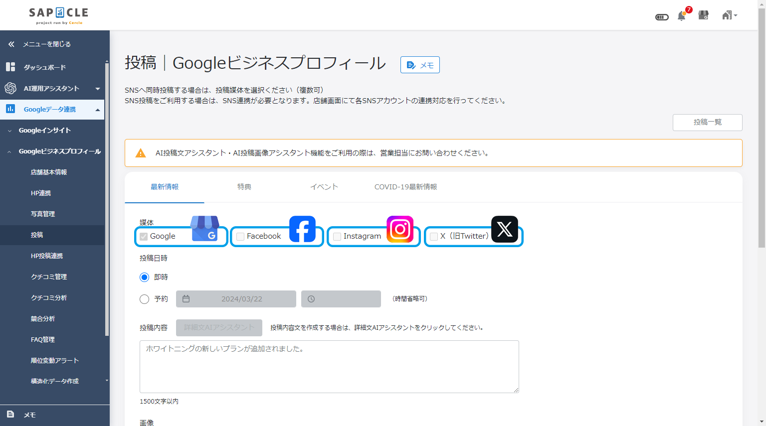Expand the AI運用アシスタント sidebar section
The height and width of the screenshot is (426, 766).
(52, 88)
